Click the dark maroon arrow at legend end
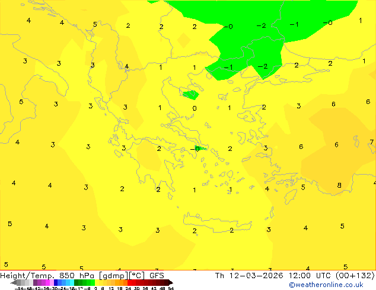This screenshot has width=376, height=290. [171, 283]
